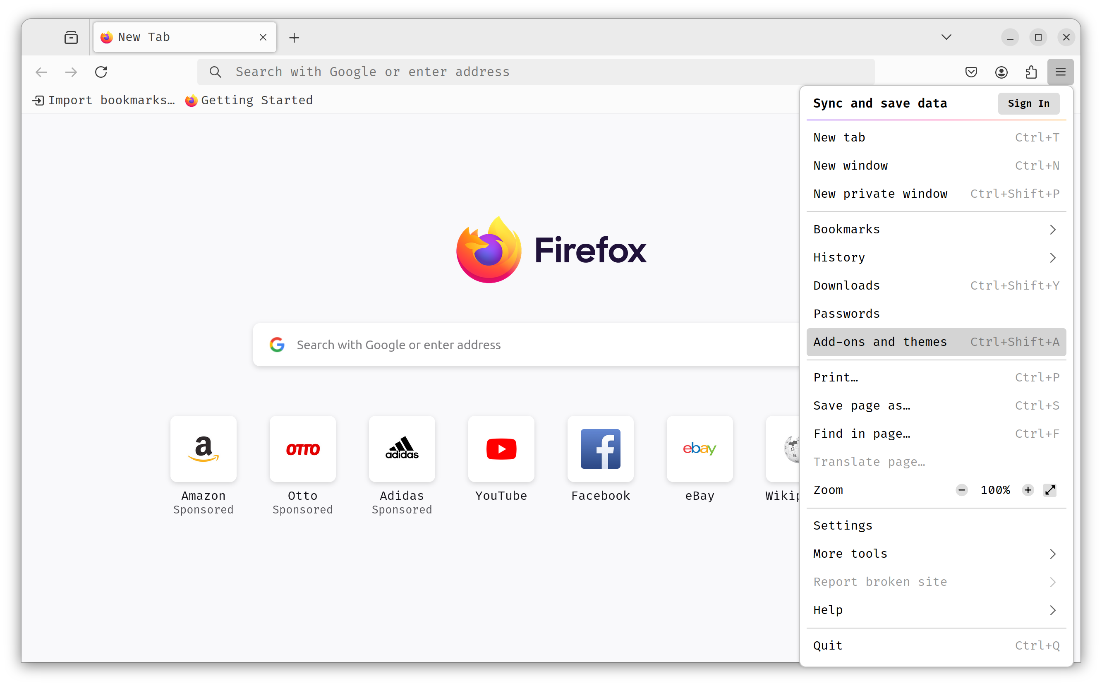Open Settings from the menu
Screen dimensions: 1102x686
(x=936, y=526)
